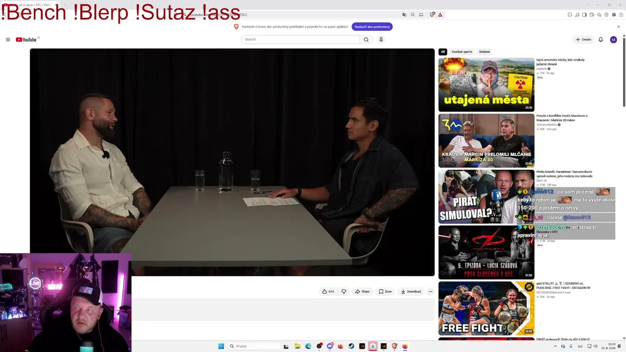Open Microsoft Edge from the taskbar

pos(308,346)
